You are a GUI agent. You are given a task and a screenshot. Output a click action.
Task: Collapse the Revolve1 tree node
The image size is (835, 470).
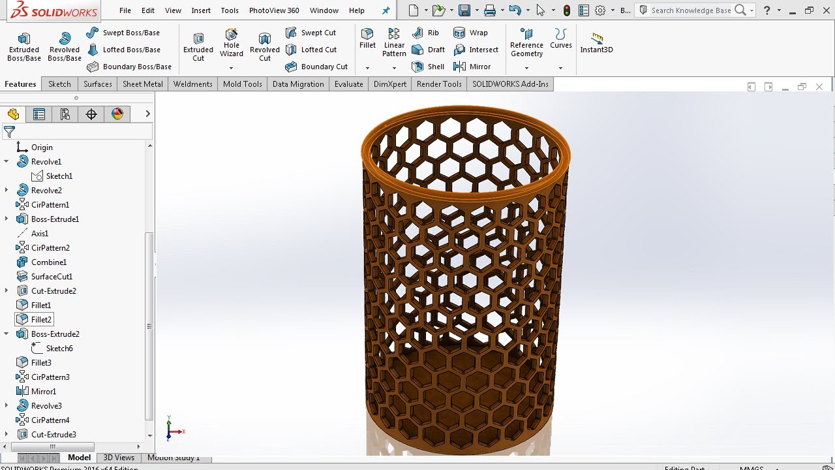click(7, 162)
